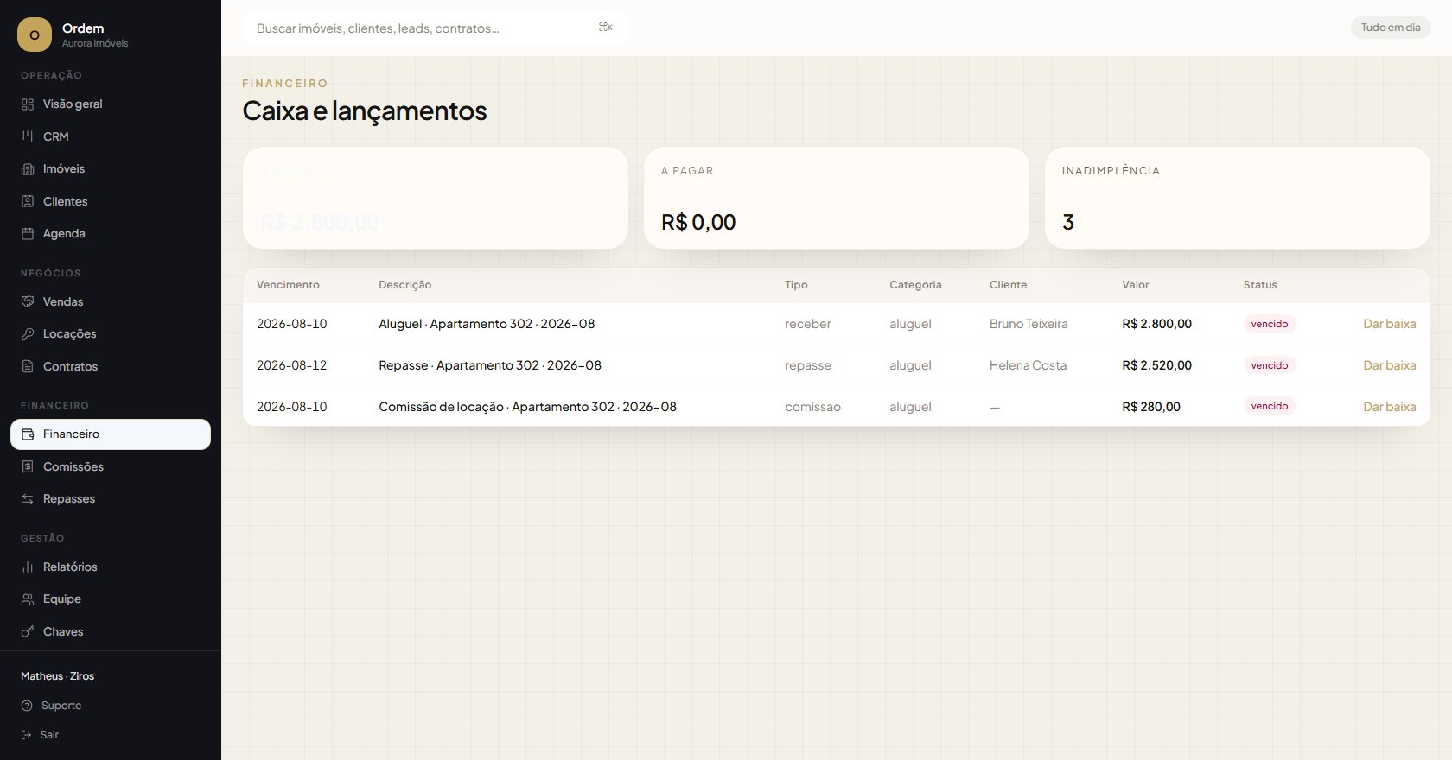
Task: Click the Matheus · Ziros user name
Action: (x=58, y=676)
